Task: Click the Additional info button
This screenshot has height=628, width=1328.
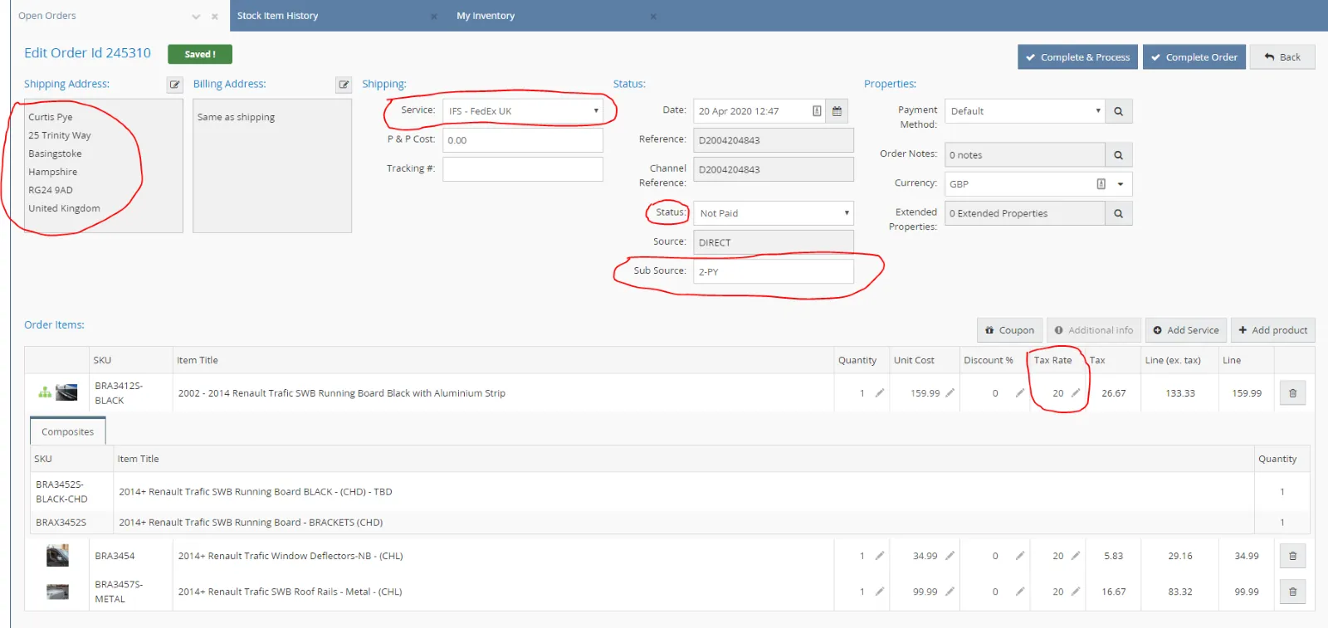Action: pos(1094,330)
